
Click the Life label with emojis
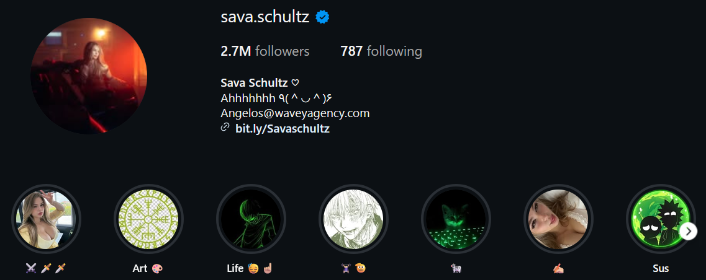click(x=250, y=269)
